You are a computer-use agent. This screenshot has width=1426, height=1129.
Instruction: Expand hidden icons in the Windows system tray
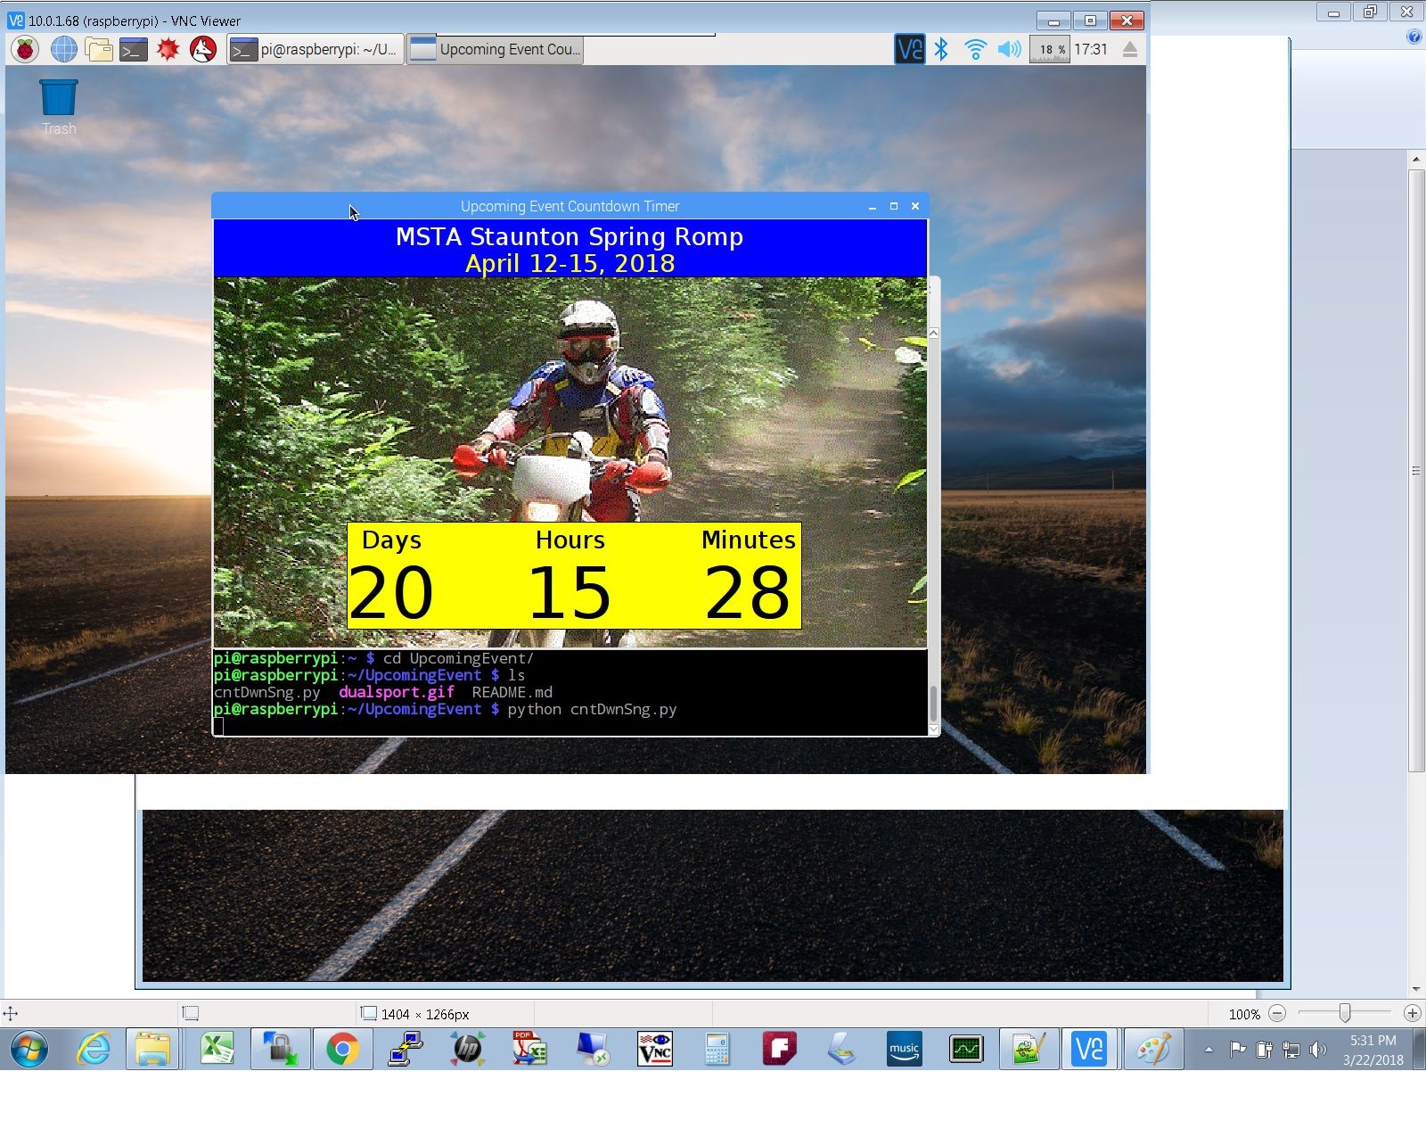point(1208,1050)
